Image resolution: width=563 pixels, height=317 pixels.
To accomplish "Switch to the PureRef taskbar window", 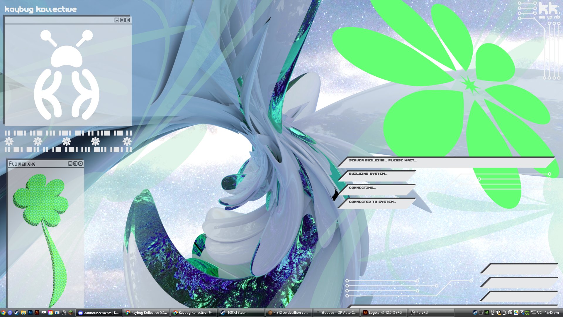I will (432, 313).
